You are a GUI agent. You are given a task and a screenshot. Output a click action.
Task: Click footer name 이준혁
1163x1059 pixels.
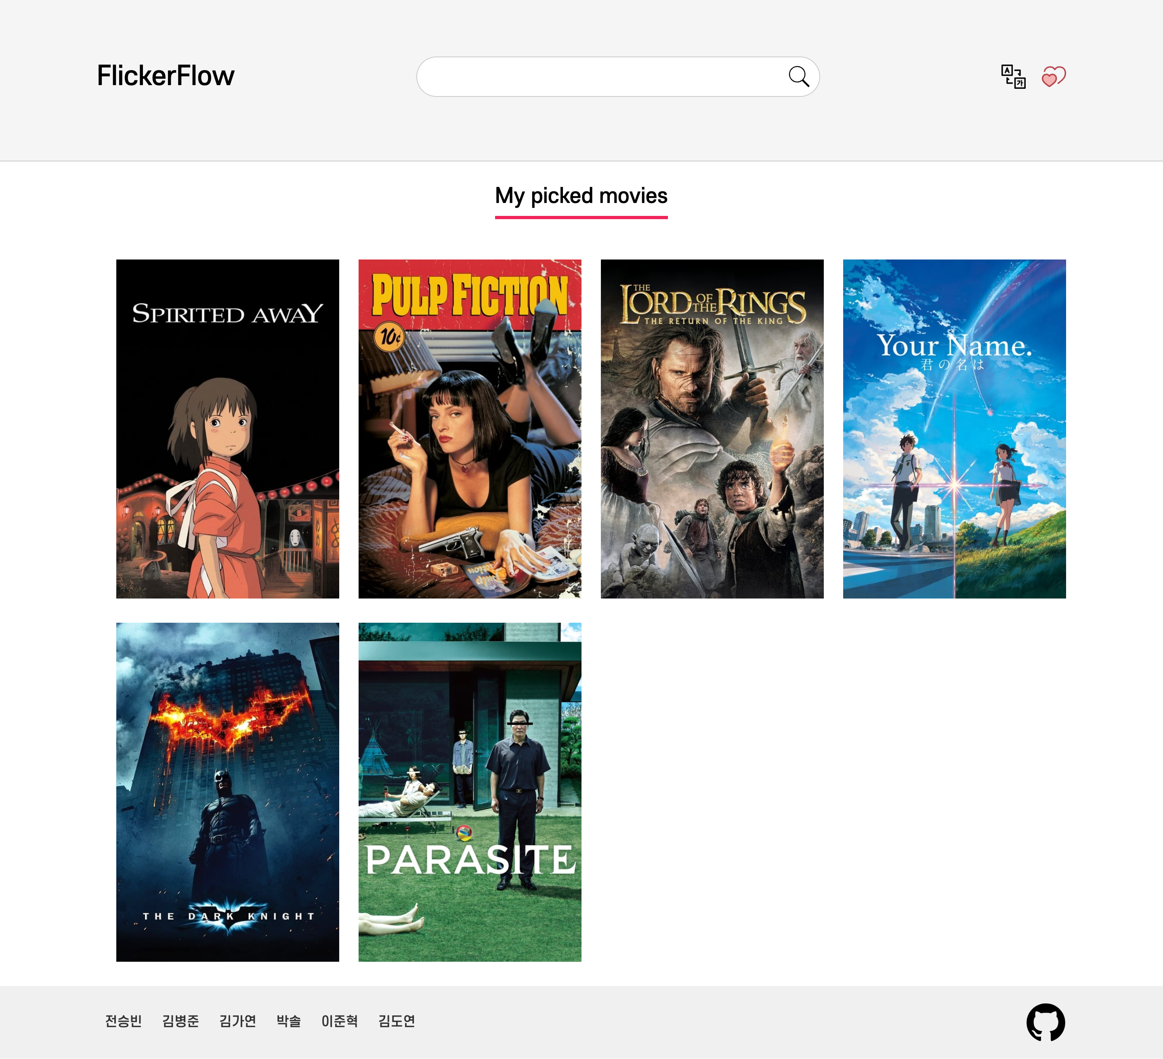click(x=340, y=1021)
